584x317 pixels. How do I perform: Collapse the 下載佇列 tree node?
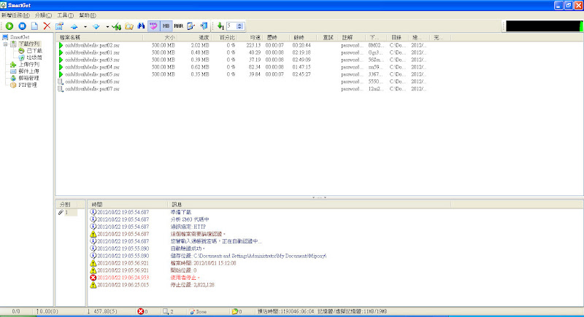tap(5, 44)
